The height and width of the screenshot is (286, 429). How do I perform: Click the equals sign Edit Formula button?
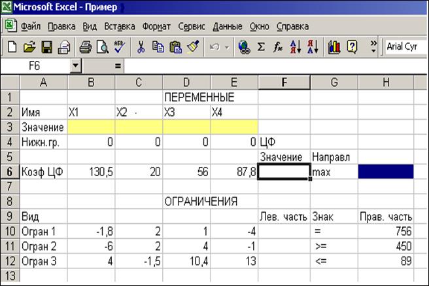tap(118, 66)
